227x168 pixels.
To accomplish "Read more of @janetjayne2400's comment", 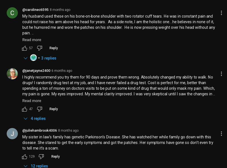I will pyautogui.click(x=32, y=101).
